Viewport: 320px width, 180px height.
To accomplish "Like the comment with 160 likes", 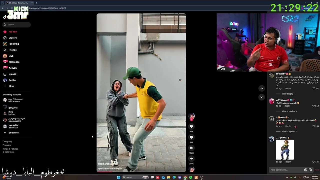I will (314, 88).
